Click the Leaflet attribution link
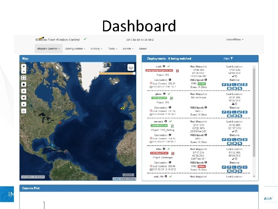This screenshot has width=278, height=209. pyautogui.click(x=116, y=179)
